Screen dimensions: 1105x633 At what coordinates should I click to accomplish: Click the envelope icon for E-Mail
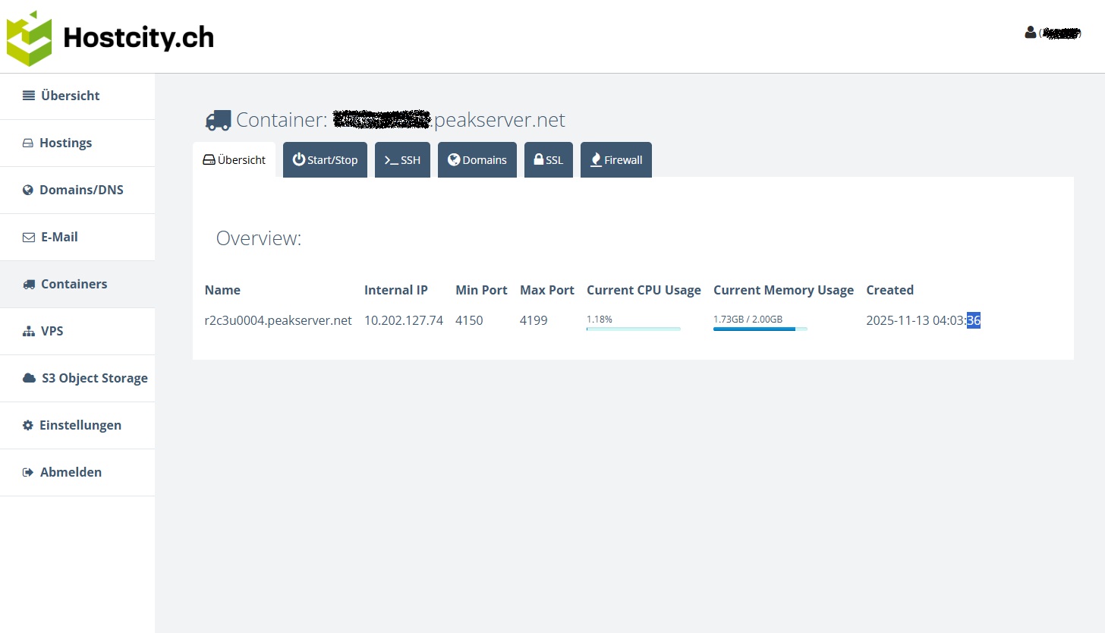tap(29, 237)
